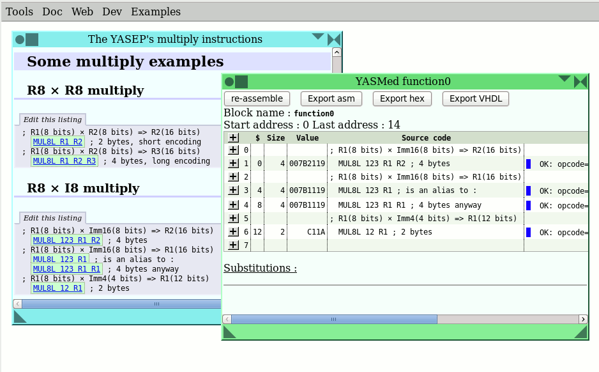Click the plus icon on row 3
599x372 pixels.
234,190
